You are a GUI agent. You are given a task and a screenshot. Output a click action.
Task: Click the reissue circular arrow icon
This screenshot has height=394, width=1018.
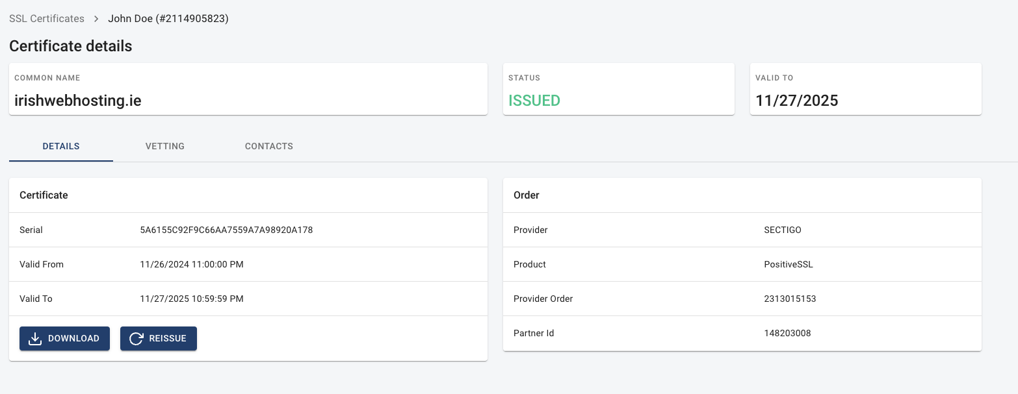pyautogui.click(x=137, y=339)
